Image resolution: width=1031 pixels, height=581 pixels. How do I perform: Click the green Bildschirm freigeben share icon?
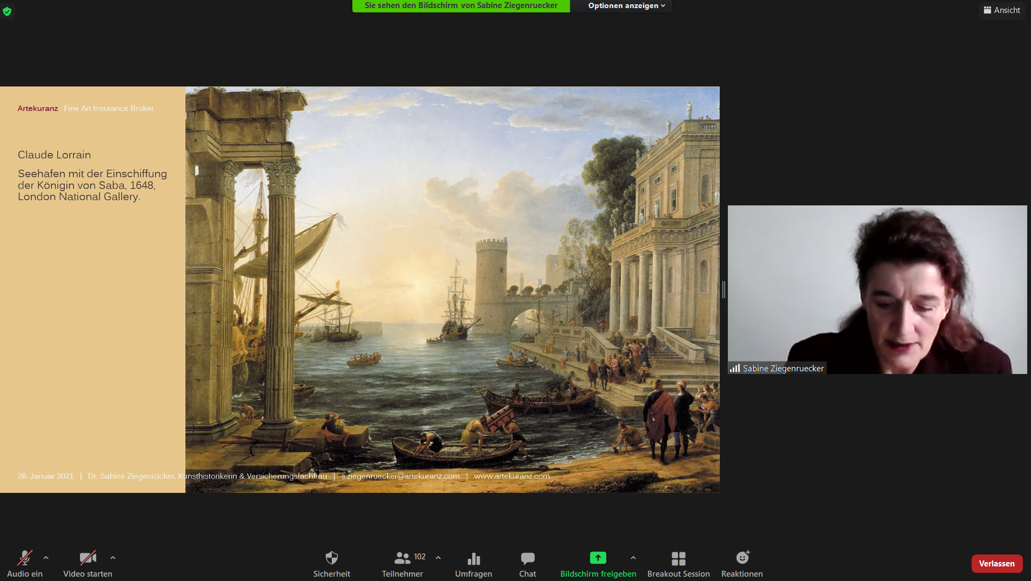(598, 558)
